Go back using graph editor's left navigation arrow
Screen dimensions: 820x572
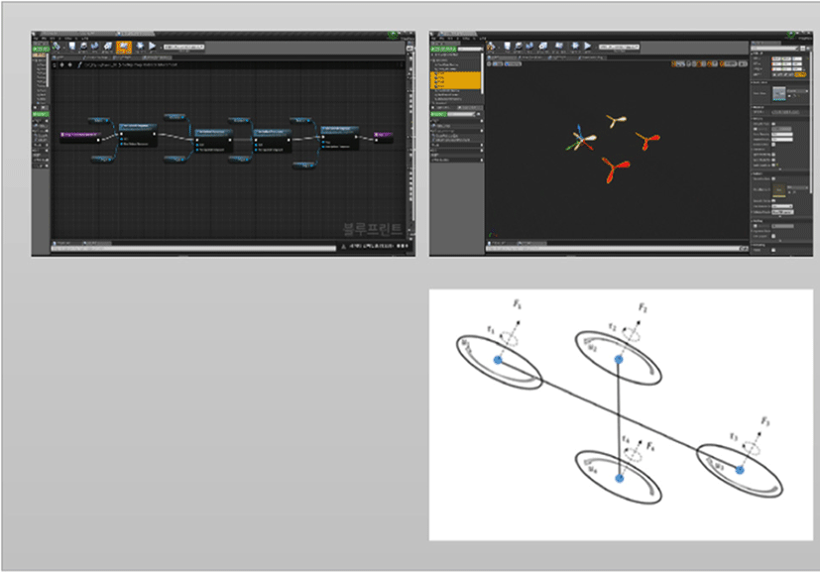pyautogui.click(x=61, y=64)
